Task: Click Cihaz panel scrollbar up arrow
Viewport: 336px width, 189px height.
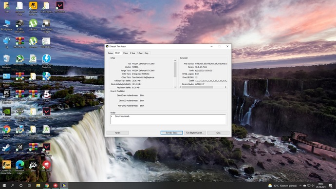Action: coord(175,60)
